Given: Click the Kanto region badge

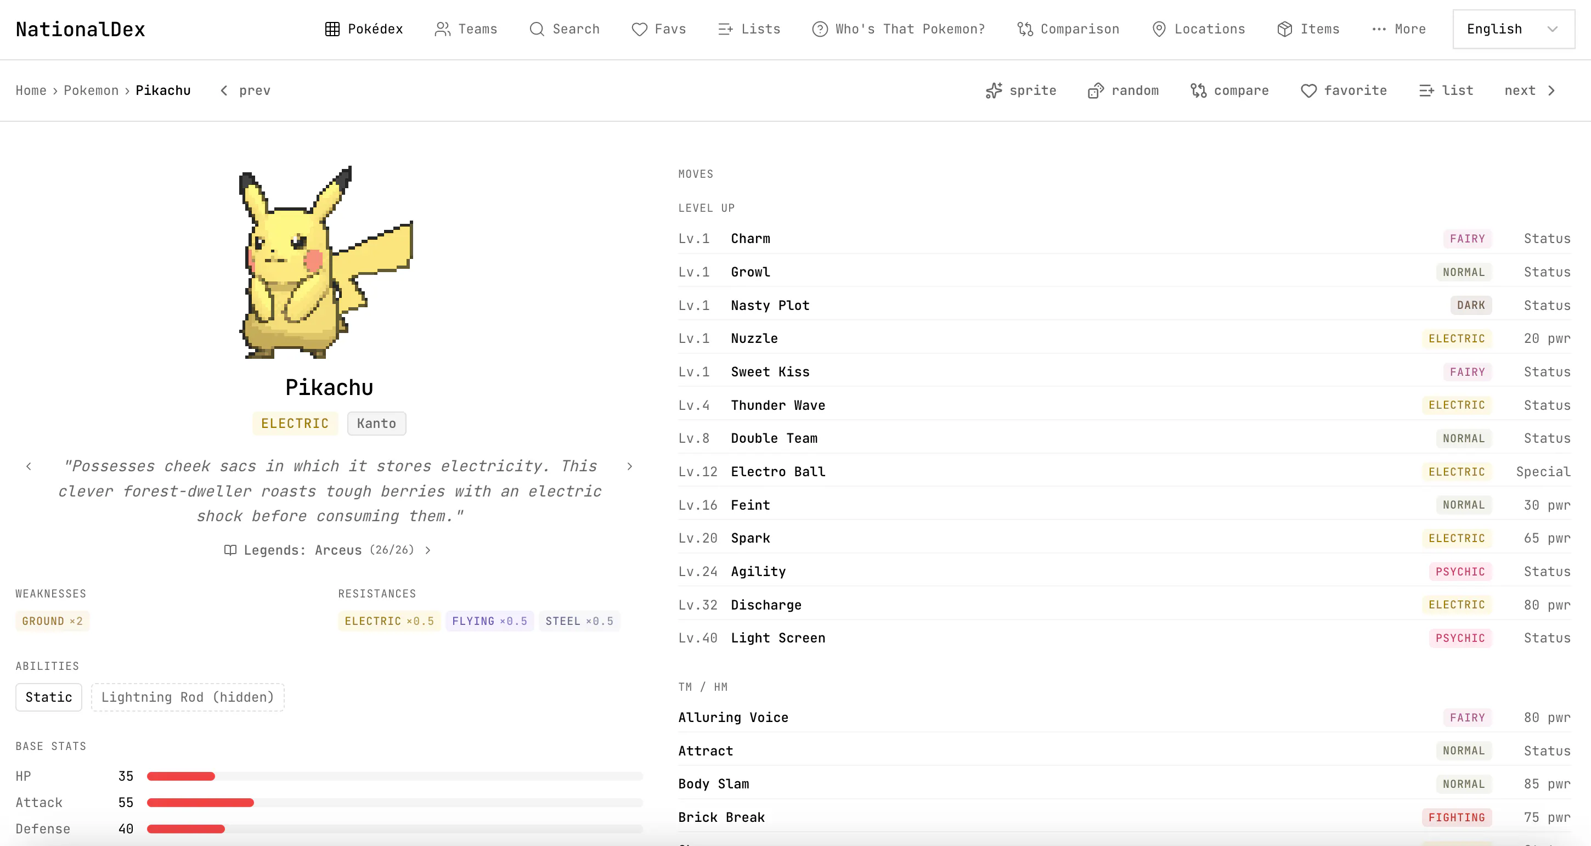Looking at the screenshot, I should (376, 424).
